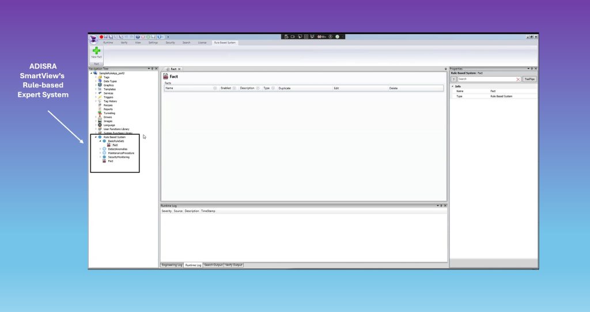Screen dimensions: 590x312
Task: Open the Security ribbon tab
Action: coord(170,43)
